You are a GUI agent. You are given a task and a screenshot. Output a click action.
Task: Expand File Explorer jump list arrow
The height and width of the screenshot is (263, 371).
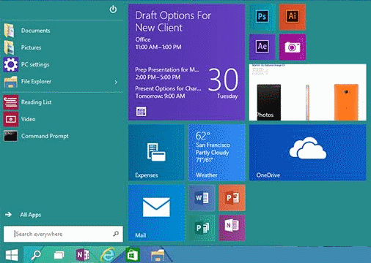(116, 82)
